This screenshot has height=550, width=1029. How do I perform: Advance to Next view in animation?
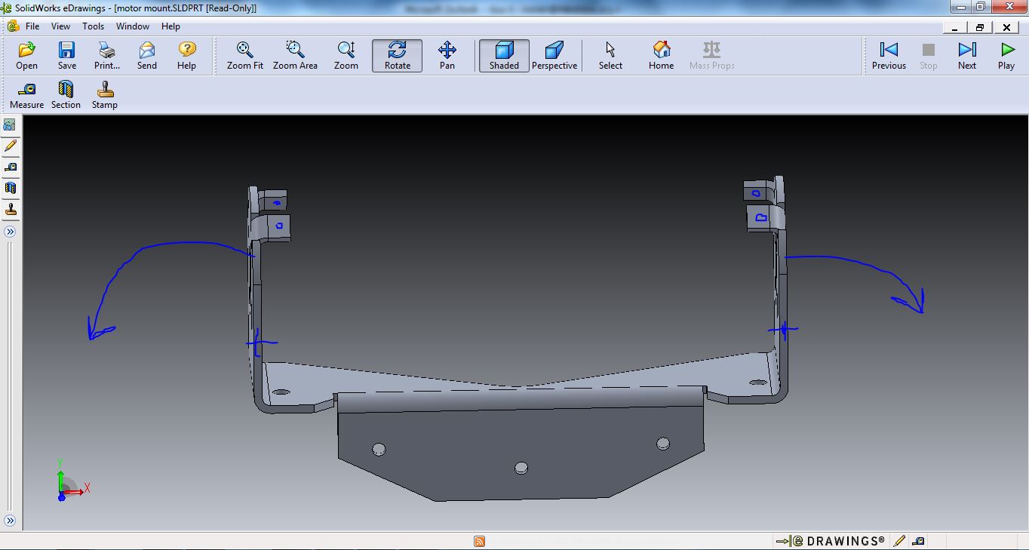[x=967, y=56]
